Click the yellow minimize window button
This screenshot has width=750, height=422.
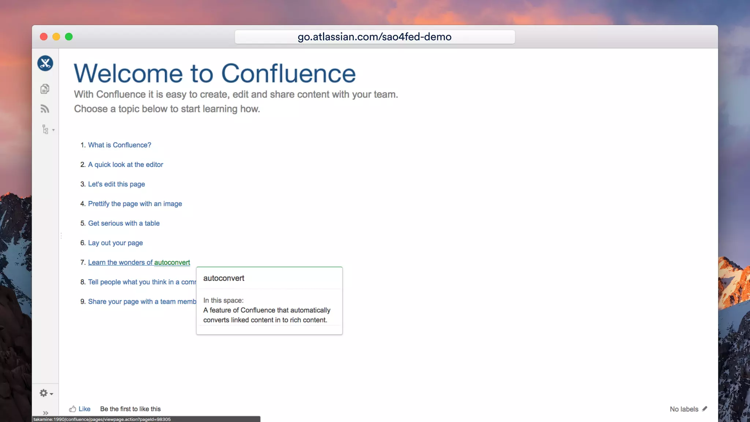pyautogui.click(x=56, y=37)
